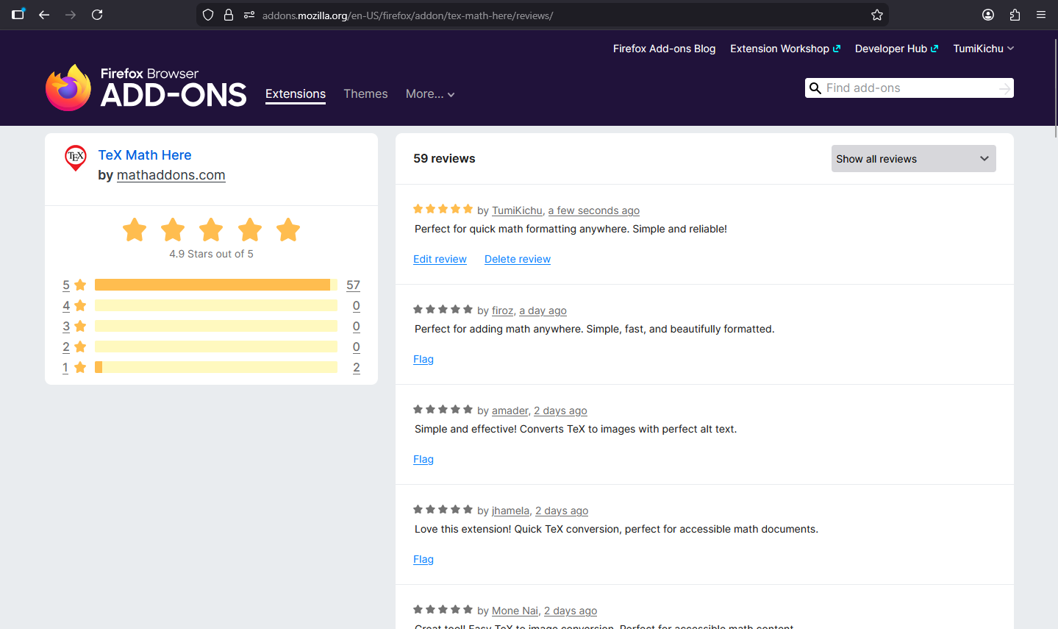The width and height of the screenshot is (1058, 629).
Task: Open the Firefox application menu
Action: click(1041, 15)
